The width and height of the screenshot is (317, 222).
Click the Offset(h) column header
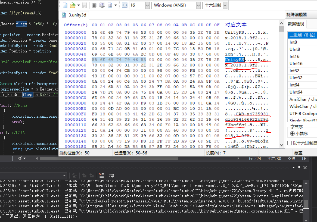tap(76, 25)
